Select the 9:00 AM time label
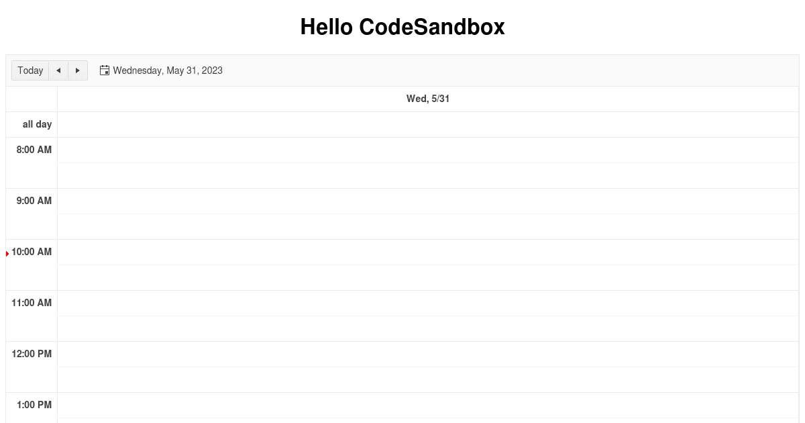 pos(34,201)
